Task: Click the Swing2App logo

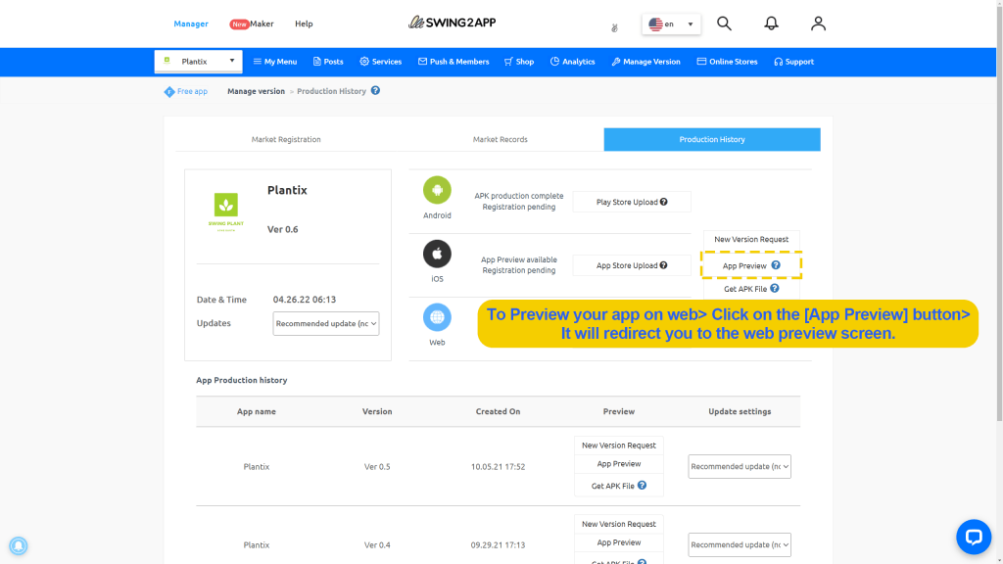Action: (x=453, y=23)
